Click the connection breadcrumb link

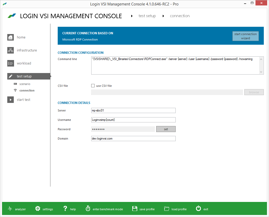[180, 16]
